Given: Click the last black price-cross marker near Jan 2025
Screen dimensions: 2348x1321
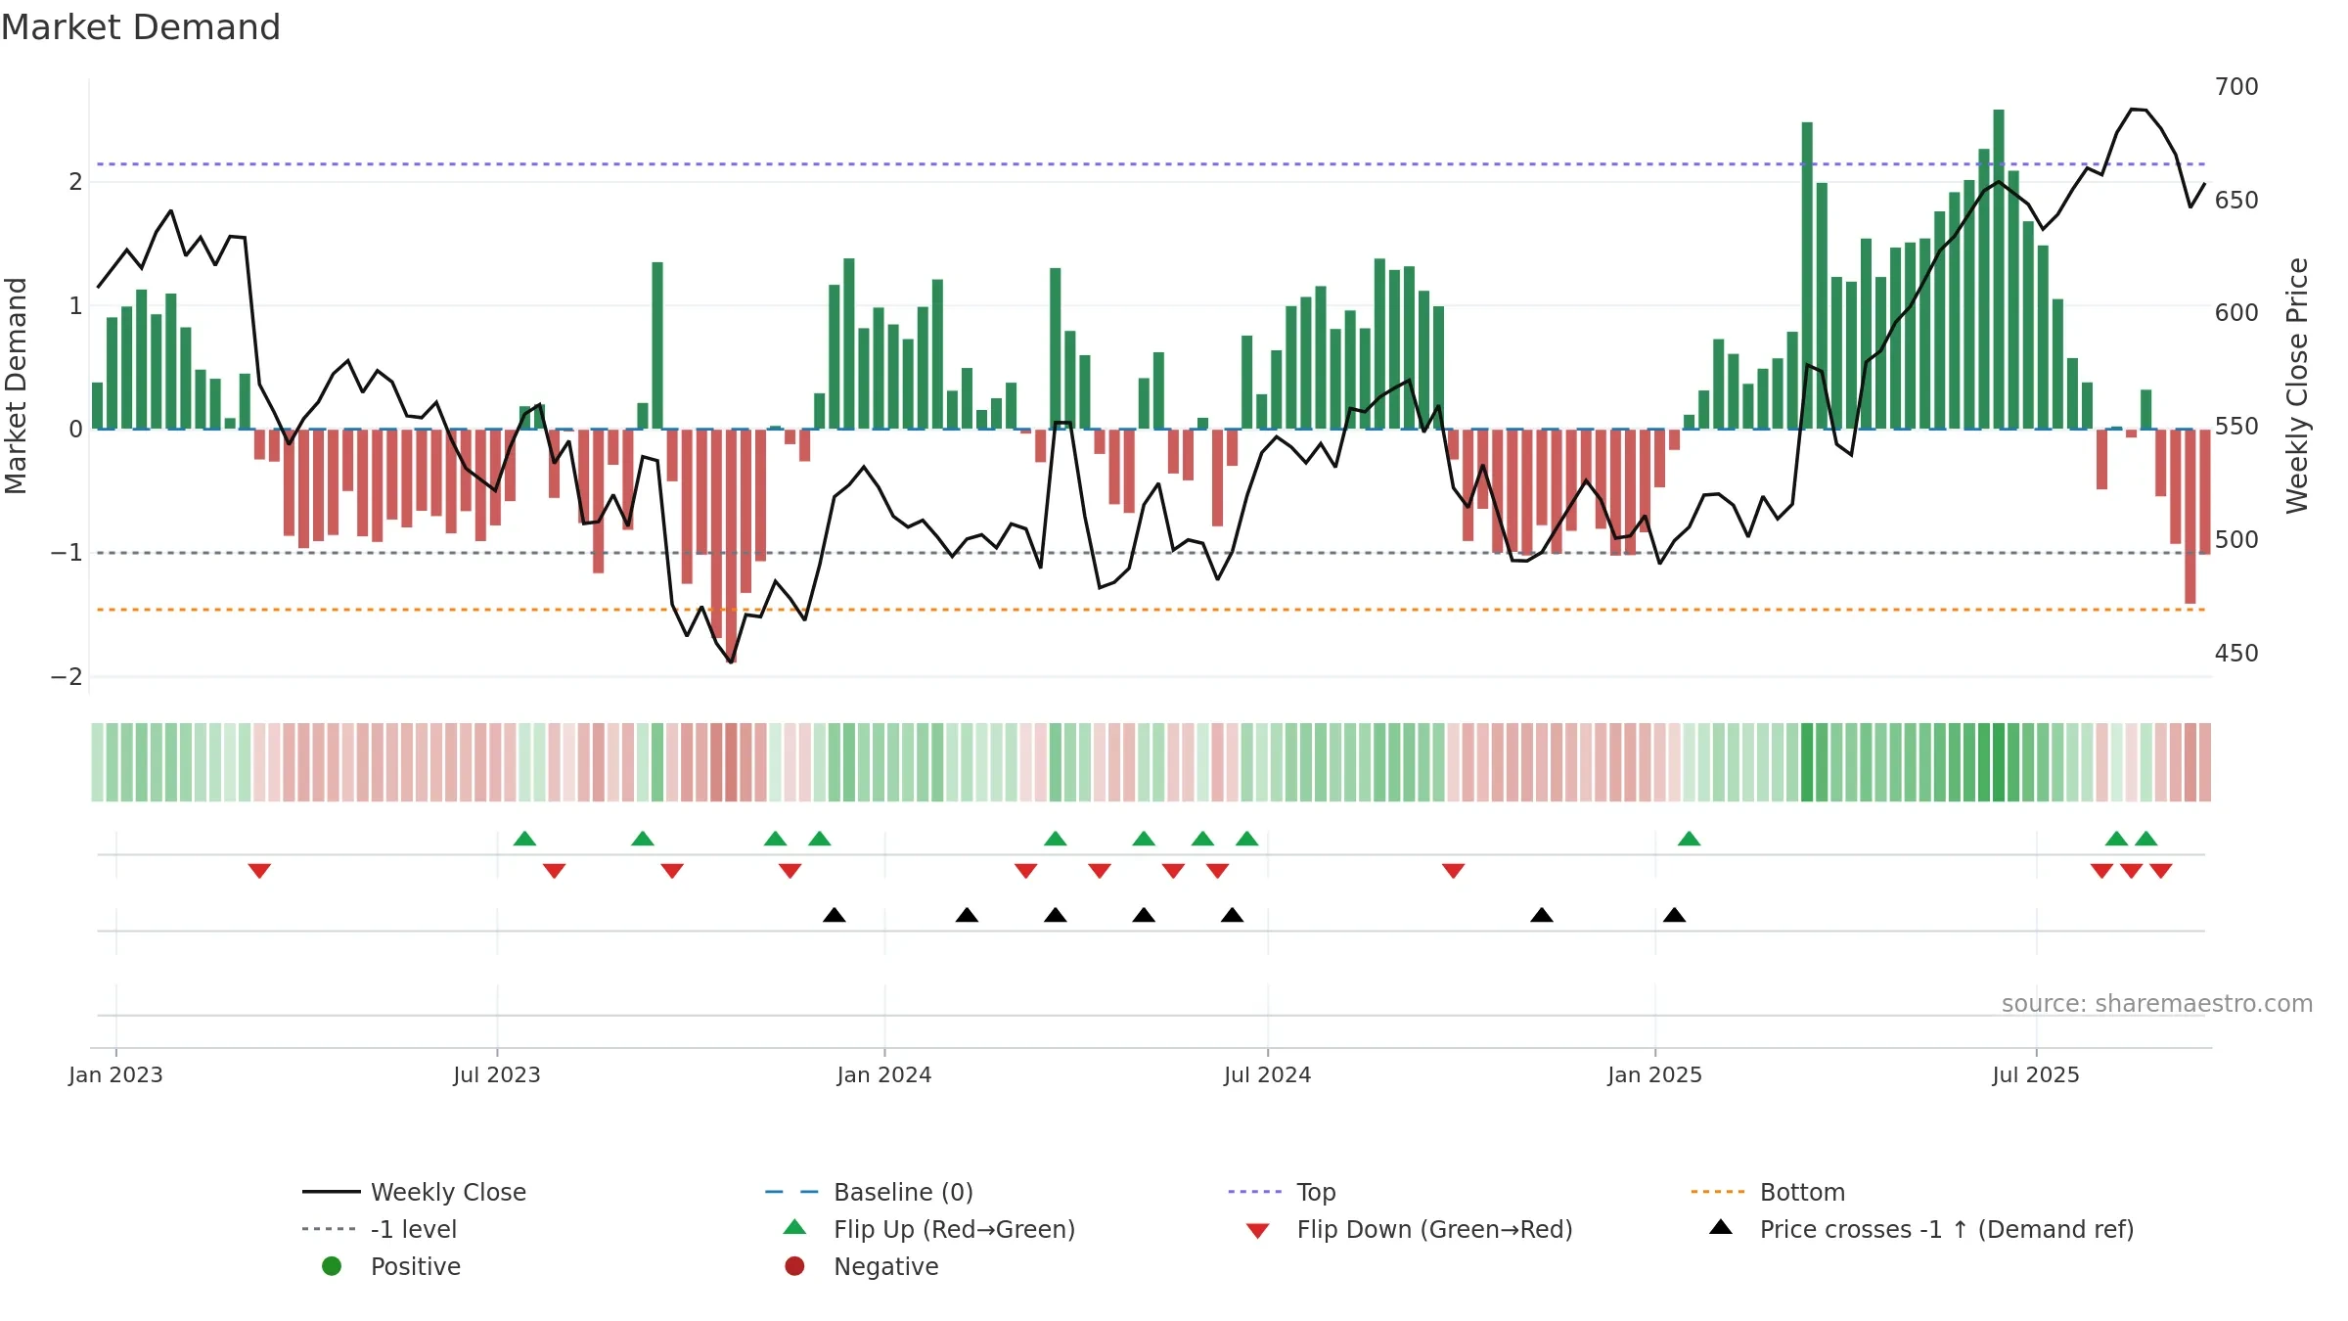Looking at the screenshot, I should tap(1675, 915).
